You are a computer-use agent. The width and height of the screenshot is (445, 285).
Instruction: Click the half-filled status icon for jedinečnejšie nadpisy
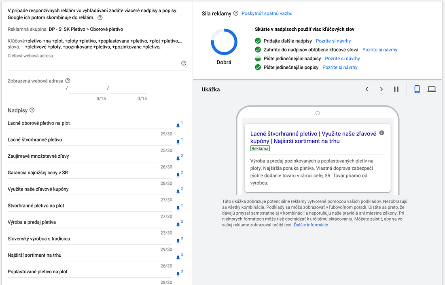pyautogui.click(x=258, y=59)
